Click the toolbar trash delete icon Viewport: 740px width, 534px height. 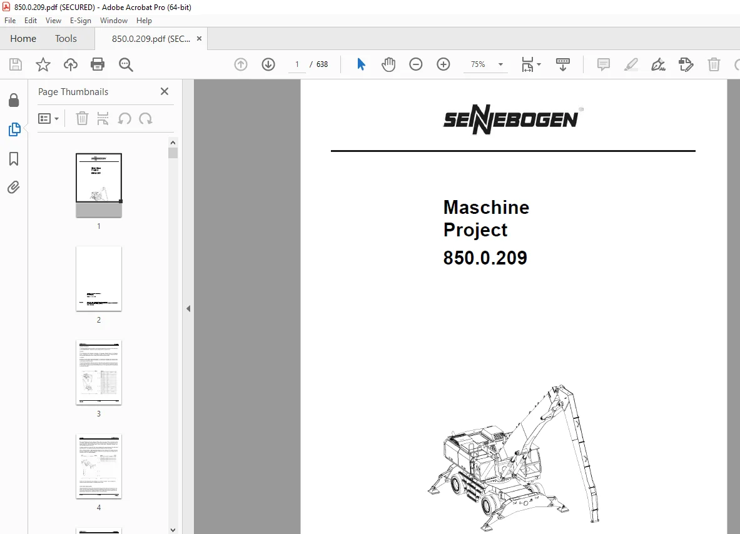pos(714,64)
